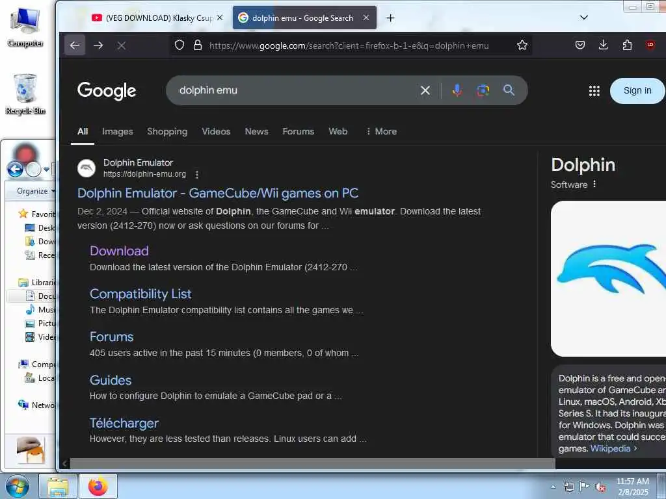This screenshot has height=499, width=666.
Task: Open Download sitelink
Action: 120,251
